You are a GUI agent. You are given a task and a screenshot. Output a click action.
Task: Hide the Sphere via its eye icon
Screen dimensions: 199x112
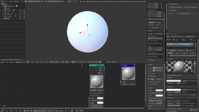(x=20, y=19)
